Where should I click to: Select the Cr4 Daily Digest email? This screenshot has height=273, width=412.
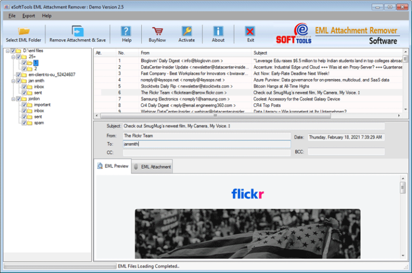point(248,105)
